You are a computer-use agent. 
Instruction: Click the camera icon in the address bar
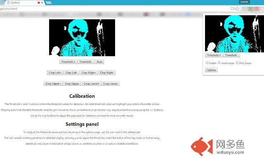232,9
